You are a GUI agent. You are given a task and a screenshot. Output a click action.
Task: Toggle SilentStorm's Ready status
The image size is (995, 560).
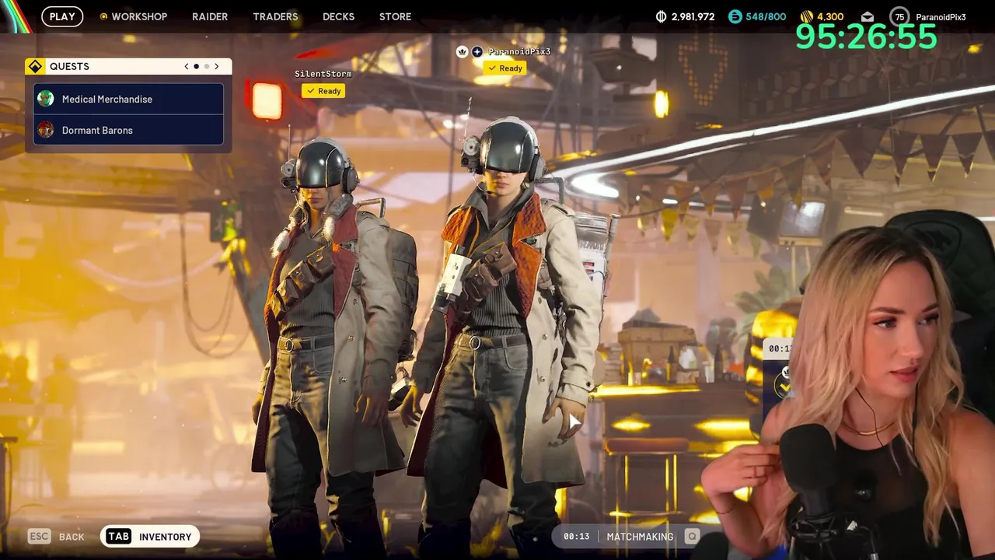[323, 91]
